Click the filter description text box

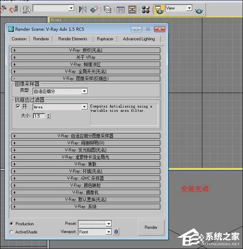(124, 114)
